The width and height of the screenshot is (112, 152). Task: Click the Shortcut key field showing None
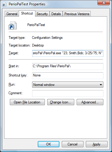click(68, 76)
